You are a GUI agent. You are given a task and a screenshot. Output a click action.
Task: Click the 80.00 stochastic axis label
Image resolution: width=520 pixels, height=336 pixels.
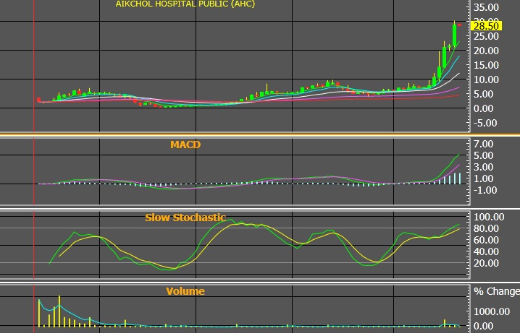point(486,228)
